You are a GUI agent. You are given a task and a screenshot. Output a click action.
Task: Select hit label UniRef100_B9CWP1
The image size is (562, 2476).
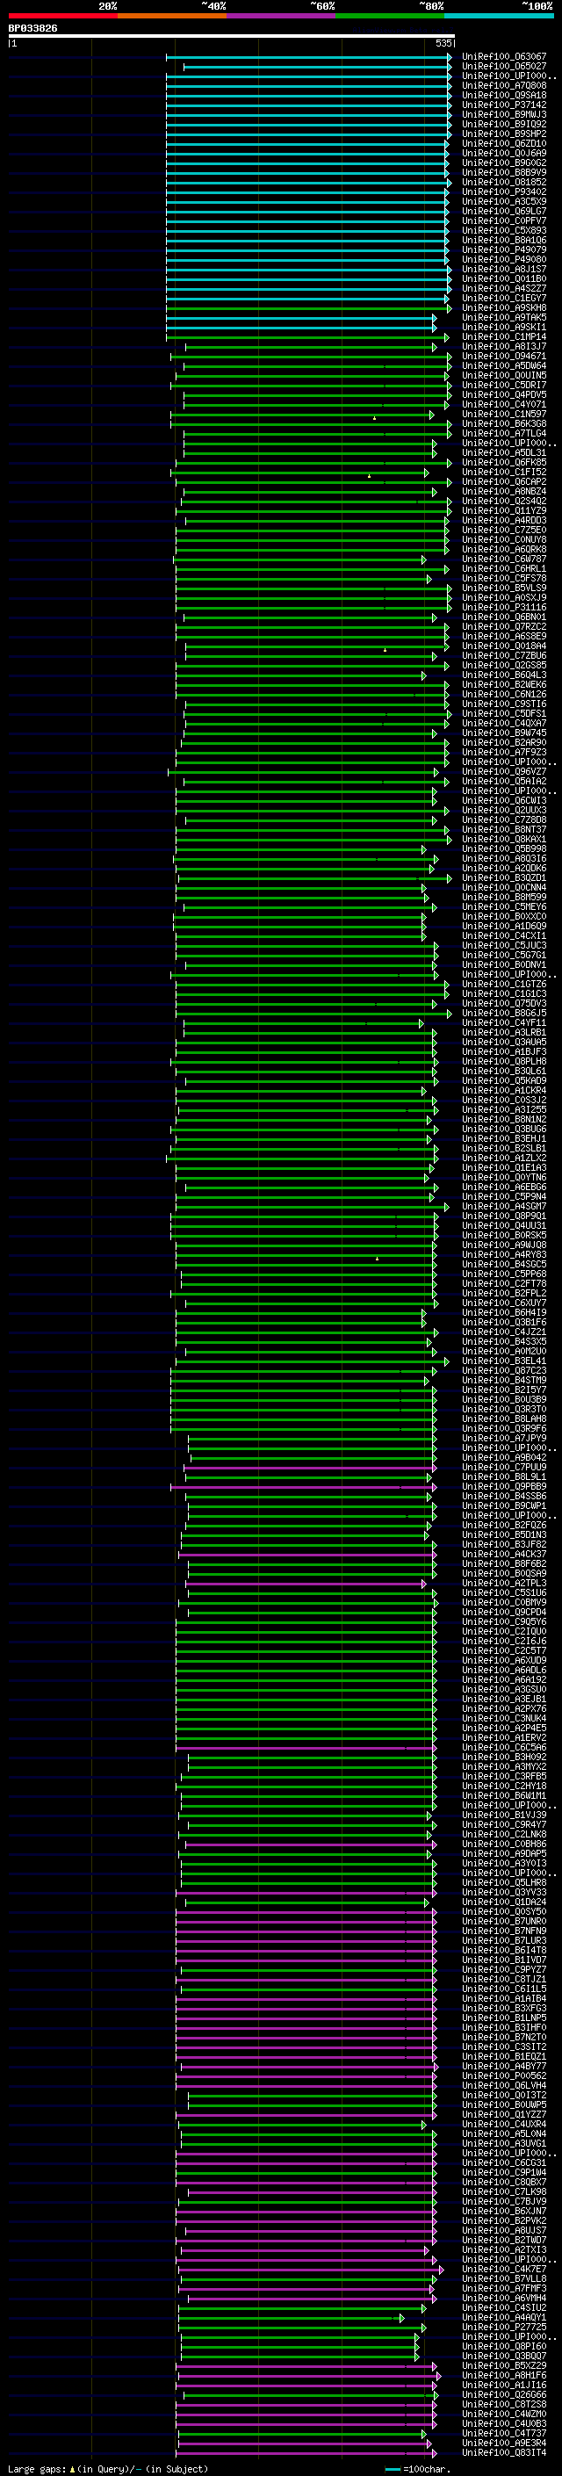tap(504, 1506)
